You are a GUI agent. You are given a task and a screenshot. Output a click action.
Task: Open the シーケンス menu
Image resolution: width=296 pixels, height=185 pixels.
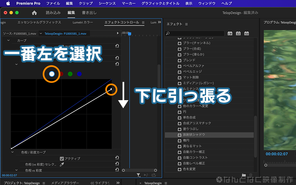(x=107, y=3)
